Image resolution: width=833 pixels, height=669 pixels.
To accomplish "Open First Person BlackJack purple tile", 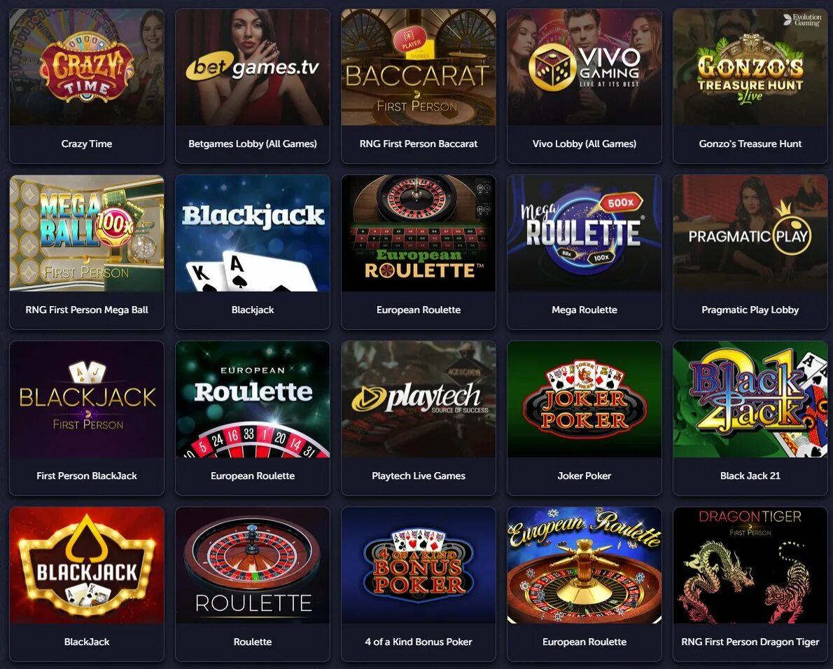I will pos(87,418).
